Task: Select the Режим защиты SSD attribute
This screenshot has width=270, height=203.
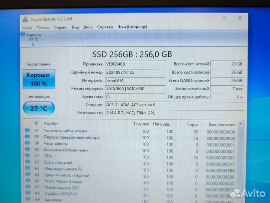Action: point(62,188)
